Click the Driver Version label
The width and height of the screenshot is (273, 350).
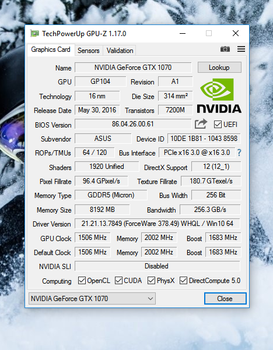point(52,224)
